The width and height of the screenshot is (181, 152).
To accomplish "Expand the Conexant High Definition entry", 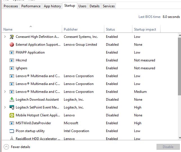I will [5, 37].
